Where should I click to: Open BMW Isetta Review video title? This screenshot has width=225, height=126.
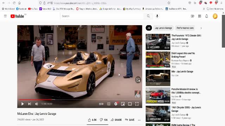tap(183, 125)
